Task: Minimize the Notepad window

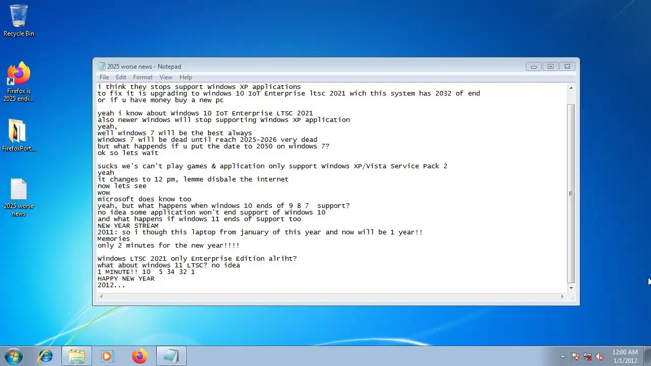Action: pos(534,66)
